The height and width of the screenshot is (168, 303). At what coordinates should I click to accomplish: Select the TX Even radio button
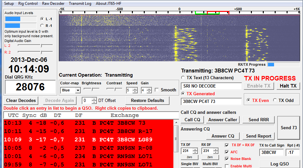(x=249, y=100)
